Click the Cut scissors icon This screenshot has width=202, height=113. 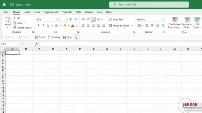[x=15, y=18]
